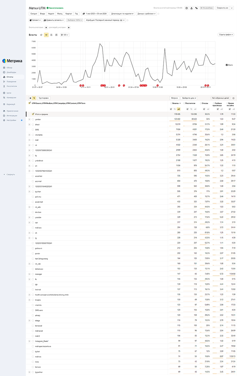Screen dimensions: 237x376
Task: Check the SMS row checkbox
Action: pos(33,129)
